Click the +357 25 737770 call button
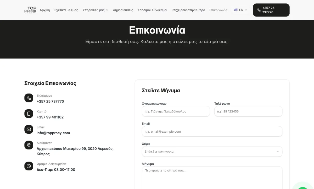This screenshot has height=189, width=314. (x=271, y=10)
